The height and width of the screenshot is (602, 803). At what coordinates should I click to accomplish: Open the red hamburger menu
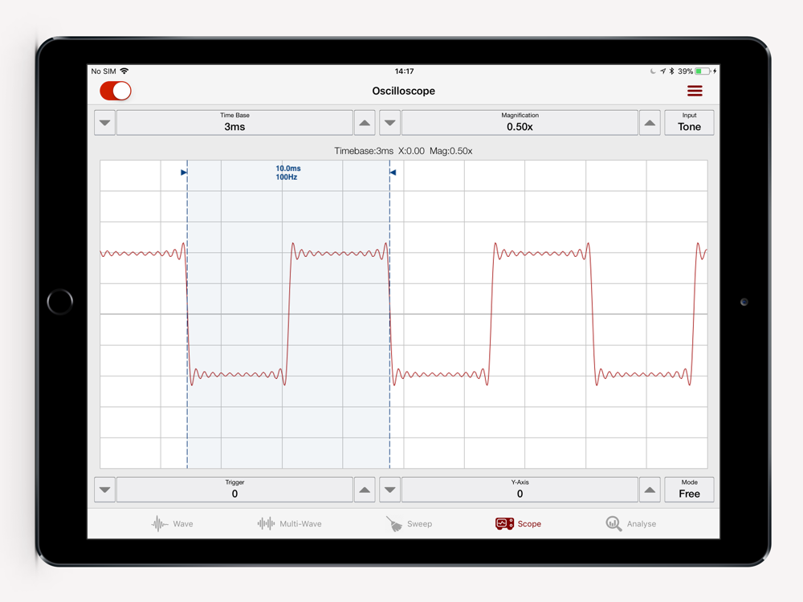[695, 92]
